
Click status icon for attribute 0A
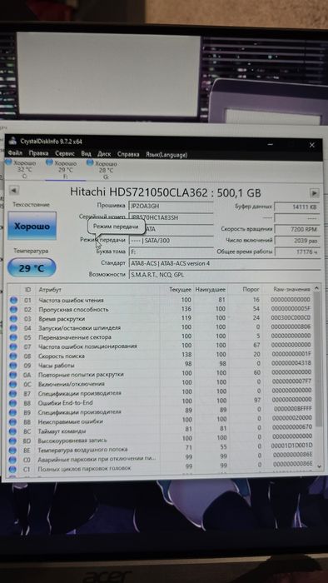(13, 375)
